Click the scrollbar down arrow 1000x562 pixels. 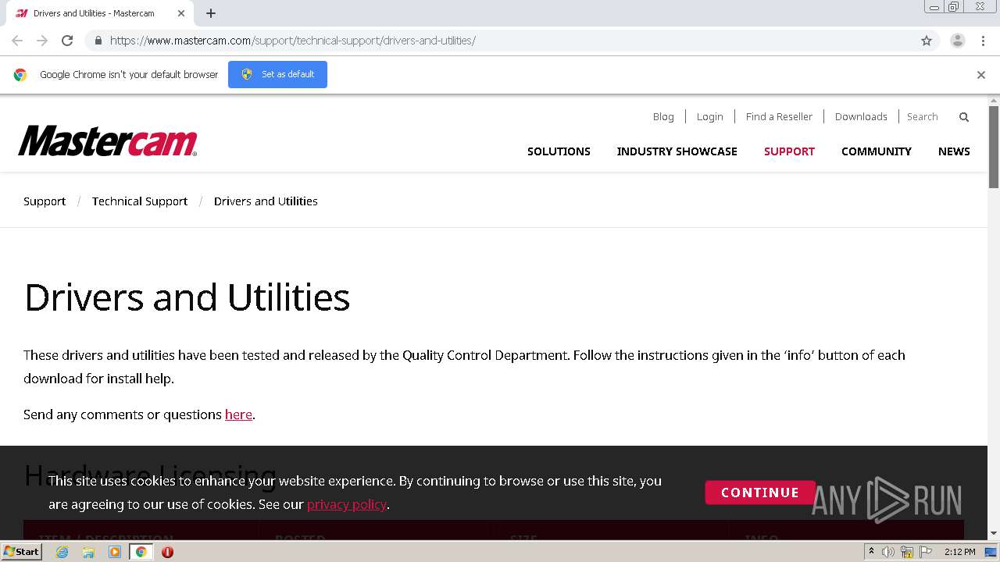point(994,533)
